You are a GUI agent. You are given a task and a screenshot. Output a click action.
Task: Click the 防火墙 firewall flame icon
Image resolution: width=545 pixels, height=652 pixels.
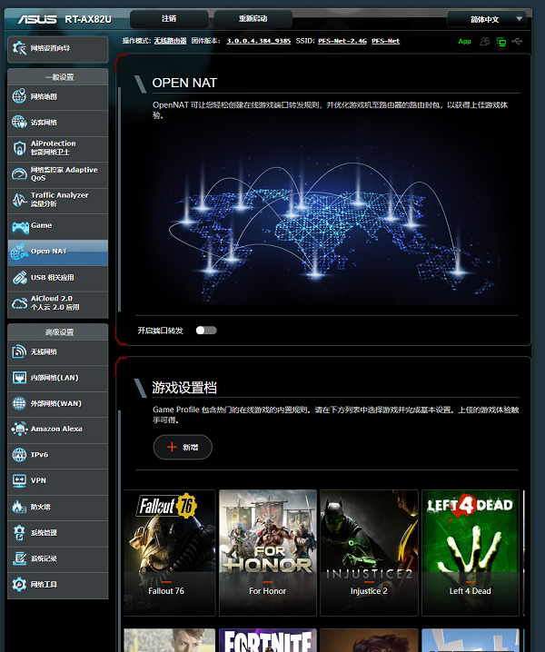point(19,507)
